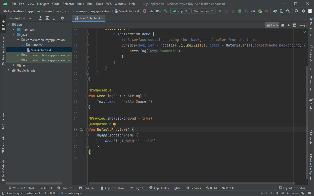Screen dimensions: 314x196
Task: Expand the com.example.myapplication (test) package
Action: pos(18,60)
